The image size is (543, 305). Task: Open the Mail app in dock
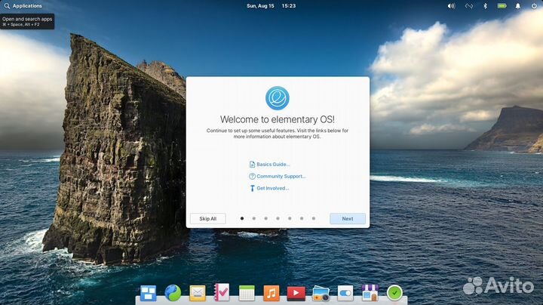point(198,293)
